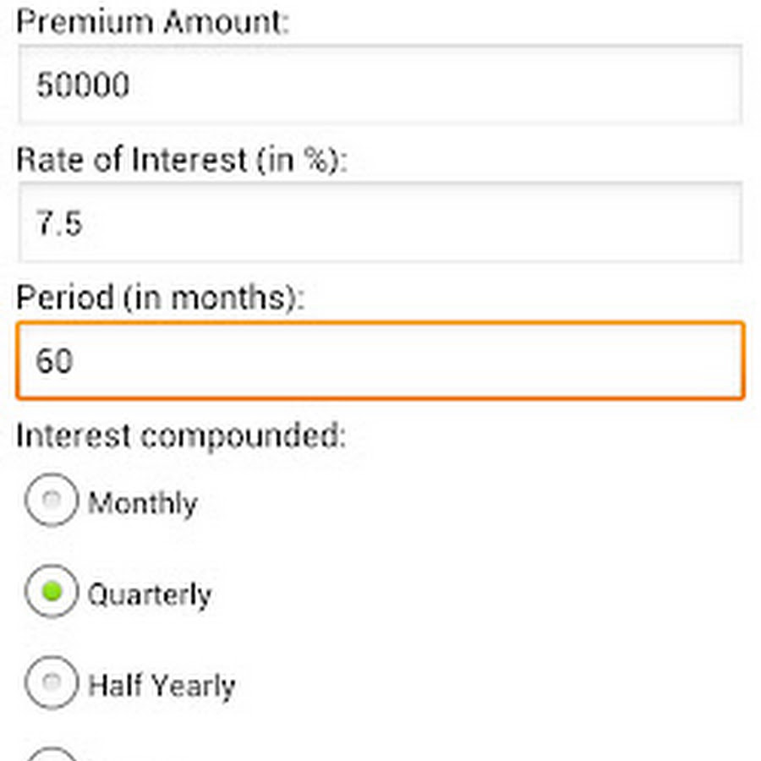Click the green dot in Quarterly radio
The height and width of the screenshot is (761, 761).
[x=52, y=593]
